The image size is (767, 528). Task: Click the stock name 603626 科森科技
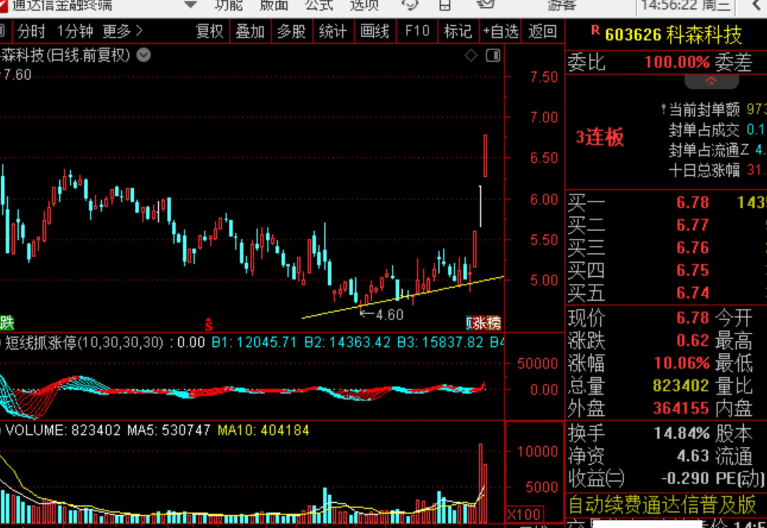pyautogui.click(x=673, y=35)
